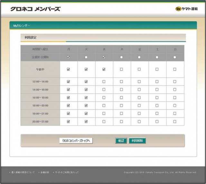Click the 16:00~18:00 row label
Viewport: 206px width, 184px height.
pos(40,98)
